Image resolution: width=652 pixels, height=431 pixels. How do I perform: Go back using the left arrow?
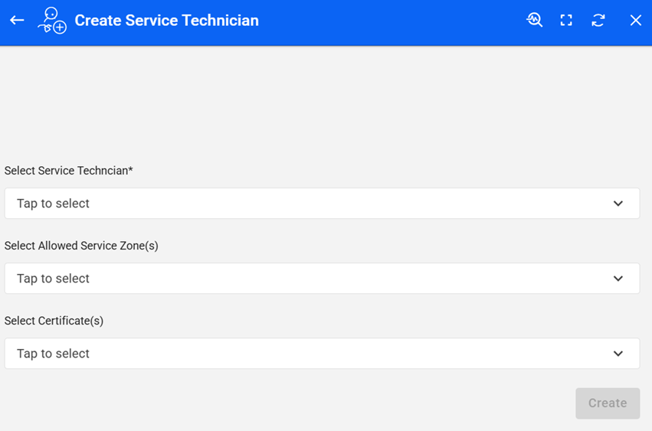point(17,21)
